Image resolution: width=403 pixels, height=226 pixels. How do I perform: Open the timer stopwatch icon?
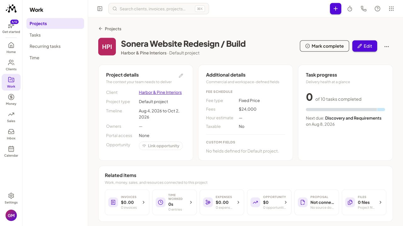click(350, 9)
